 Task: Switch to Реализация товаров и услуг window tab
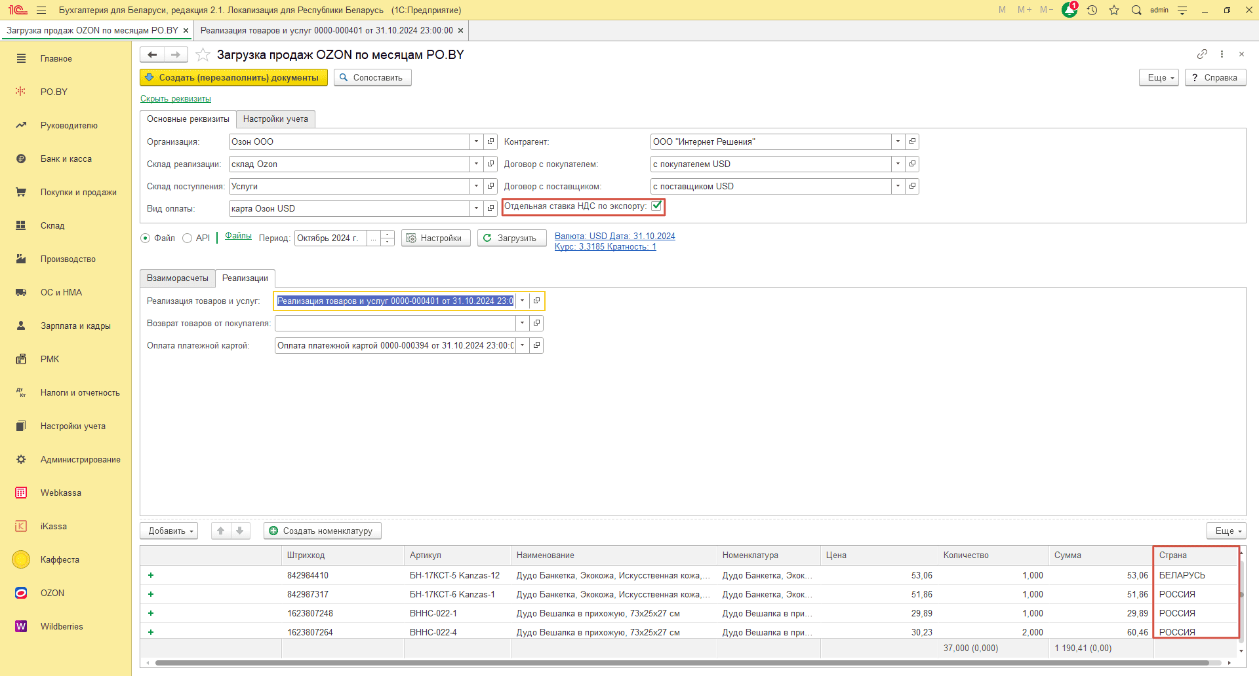(327, 30)
